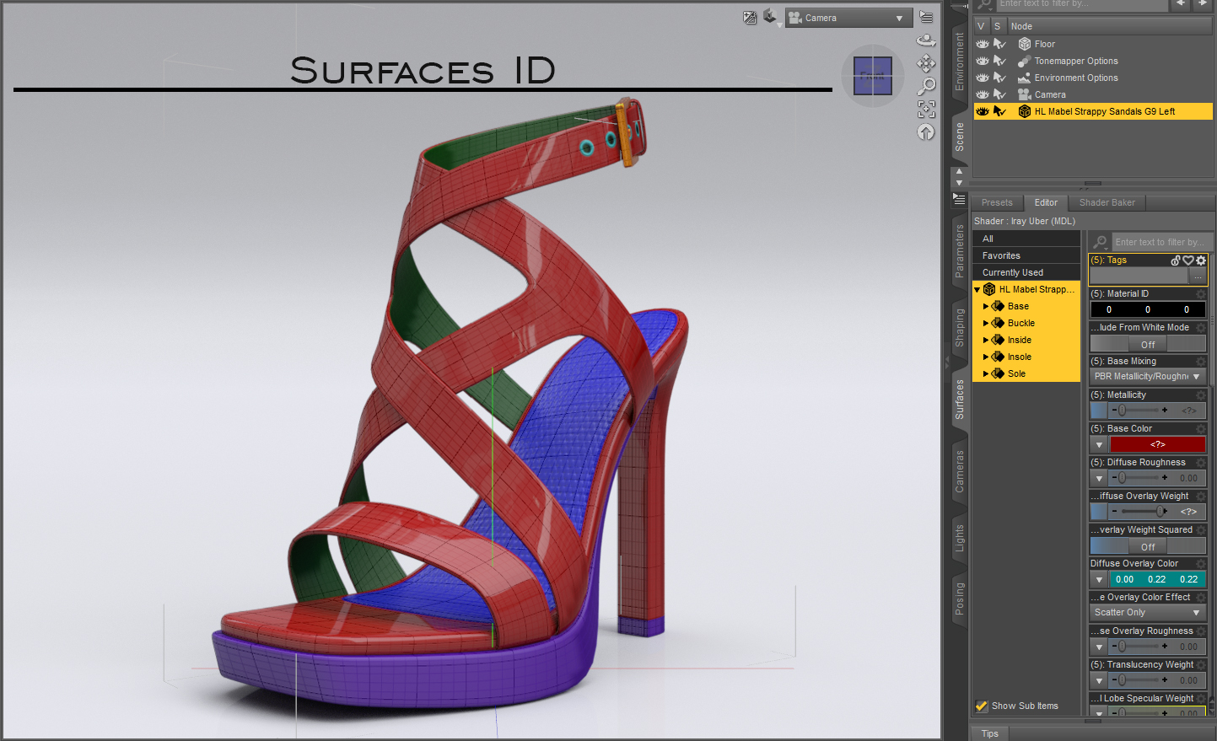
Task: Click the HL Mabel Strappy Sandals node icon
Action: tap(1025, 111)
